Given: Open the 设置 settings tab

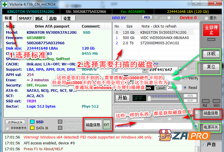Looking at the screenshot, I should (x=67, y=18).
